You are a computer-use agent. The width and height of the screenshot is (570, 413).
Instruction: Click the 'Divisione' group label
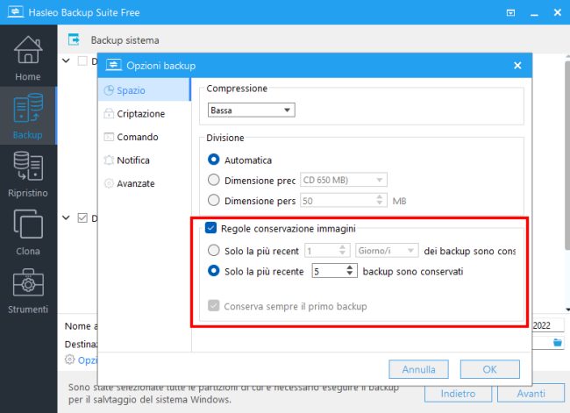(225, 138)
